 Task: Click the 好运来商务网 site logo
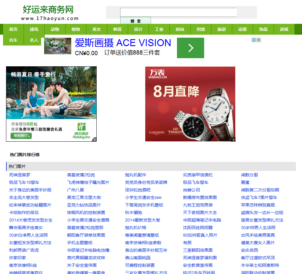click(50, 13)
